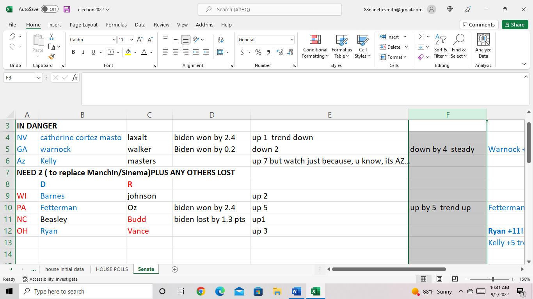Open Format as Table gallery
533x299 pixels.
click(x=342, y=46)
